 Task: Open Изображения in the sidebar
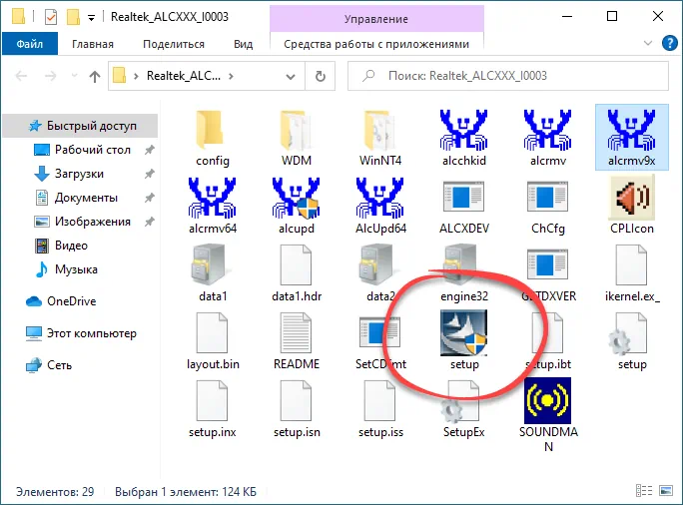[92, 222]
